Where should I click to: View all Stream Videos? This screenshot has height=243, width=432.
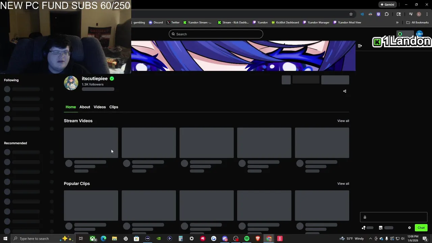(x=343, y=121)
